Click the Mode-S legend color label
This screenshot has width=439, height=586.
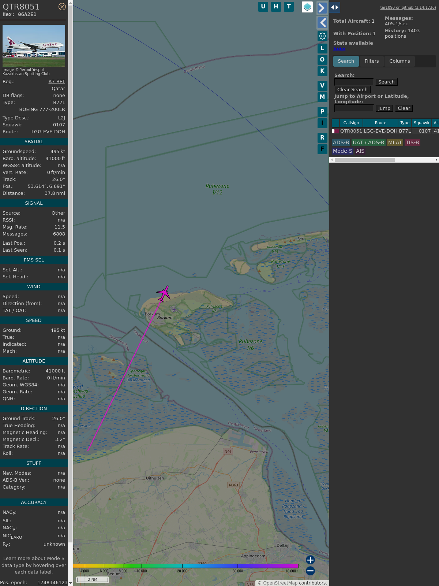pyautogui.click(x=342, y=151)
